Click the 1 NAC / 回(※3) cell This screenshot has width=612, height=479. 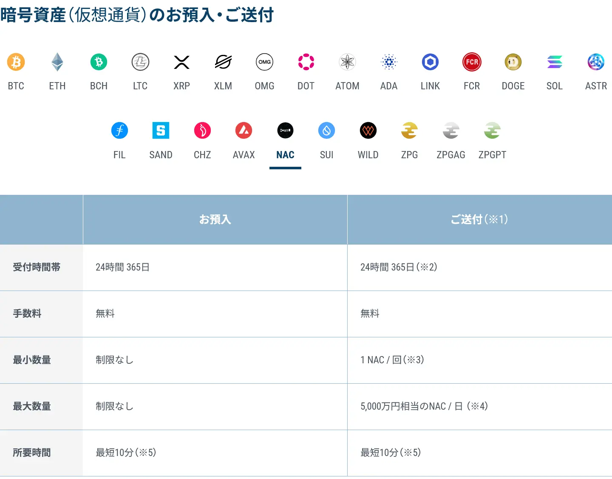click(x=480, y=360)
